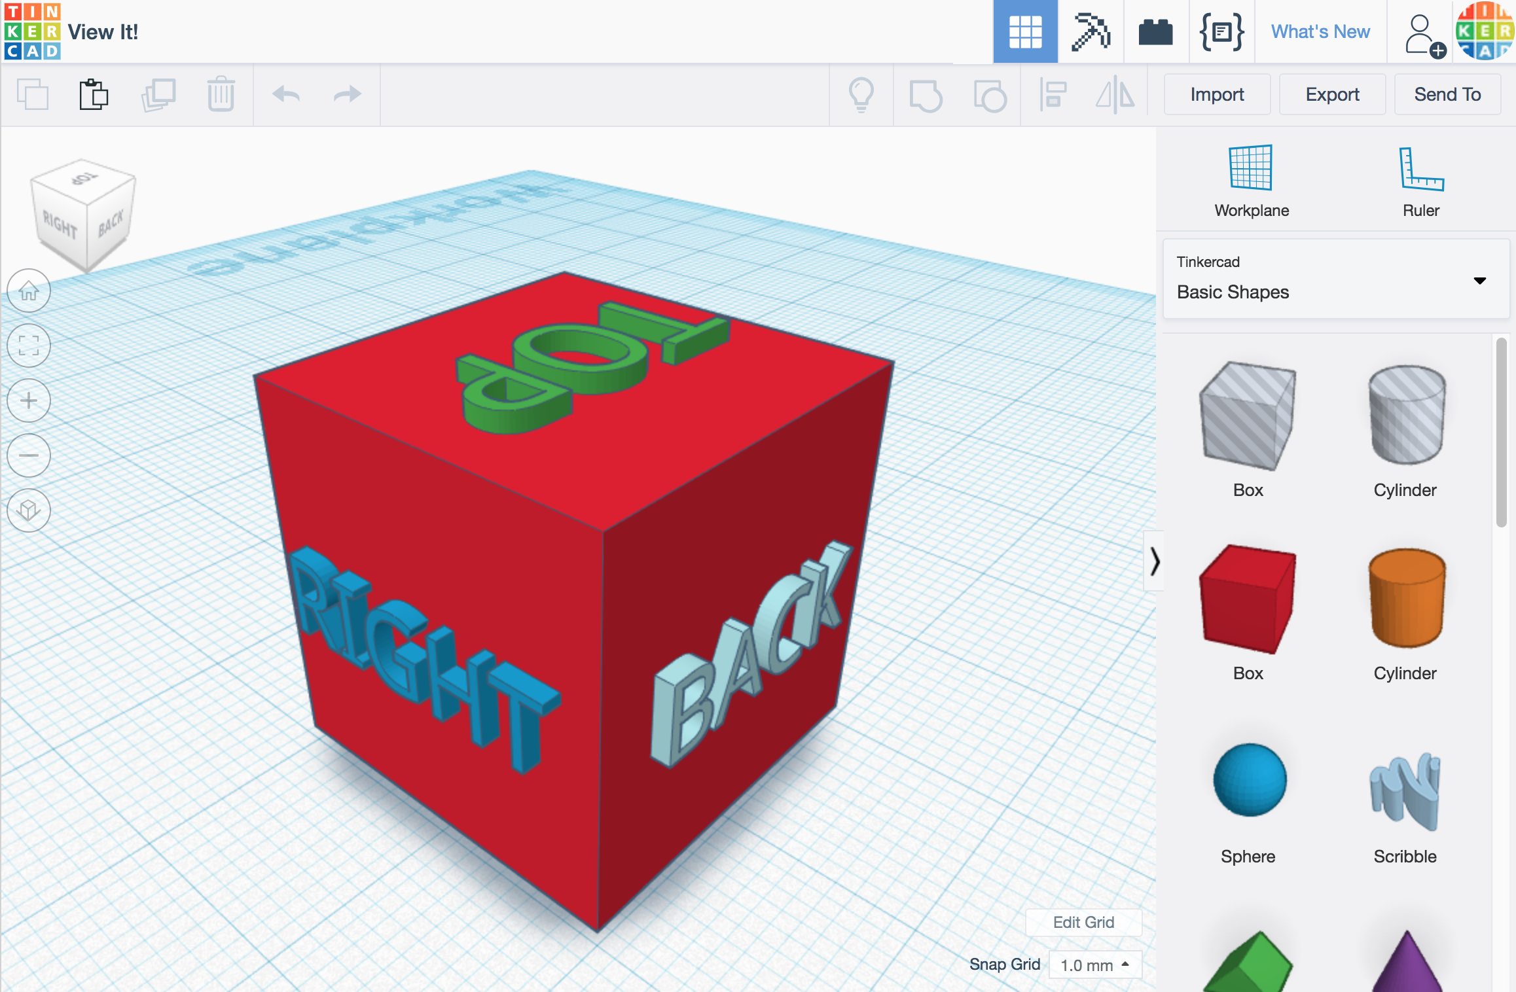
Task: Open the What's New link
Action: (x=1320, y=31)
